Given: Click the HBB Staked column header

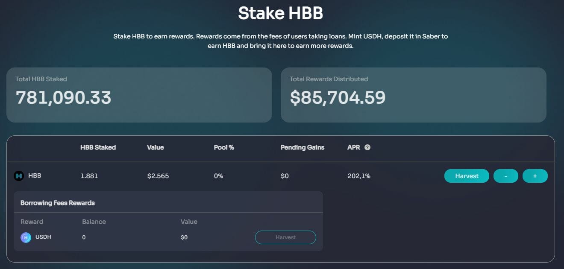Looking at the screenshot, I should 98,147.
